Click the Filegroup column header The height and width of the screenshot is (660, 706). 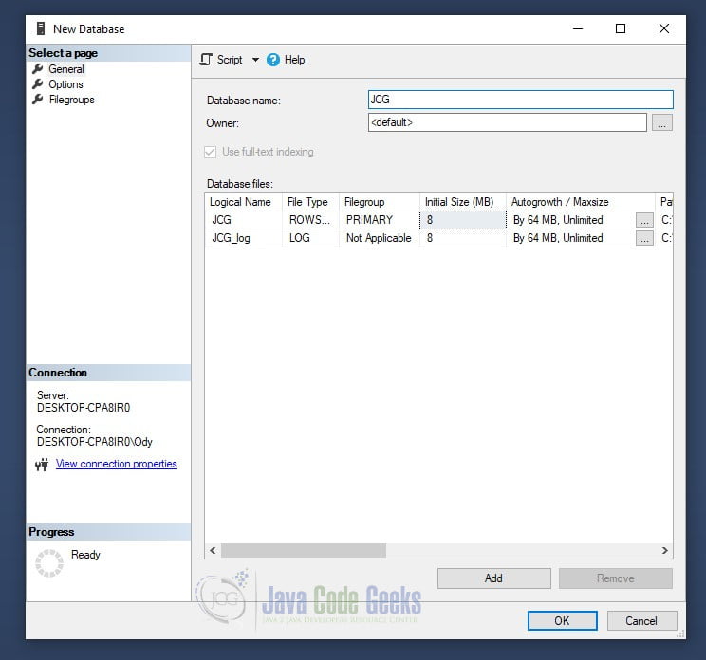coord(380,202)
